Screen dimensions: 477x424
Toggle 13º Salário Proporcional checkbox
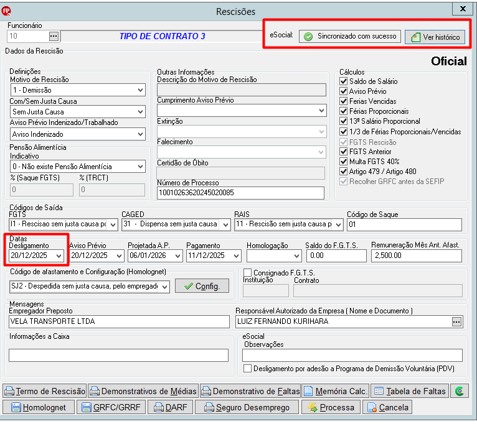pyautogui.click(x=344, y=121)
